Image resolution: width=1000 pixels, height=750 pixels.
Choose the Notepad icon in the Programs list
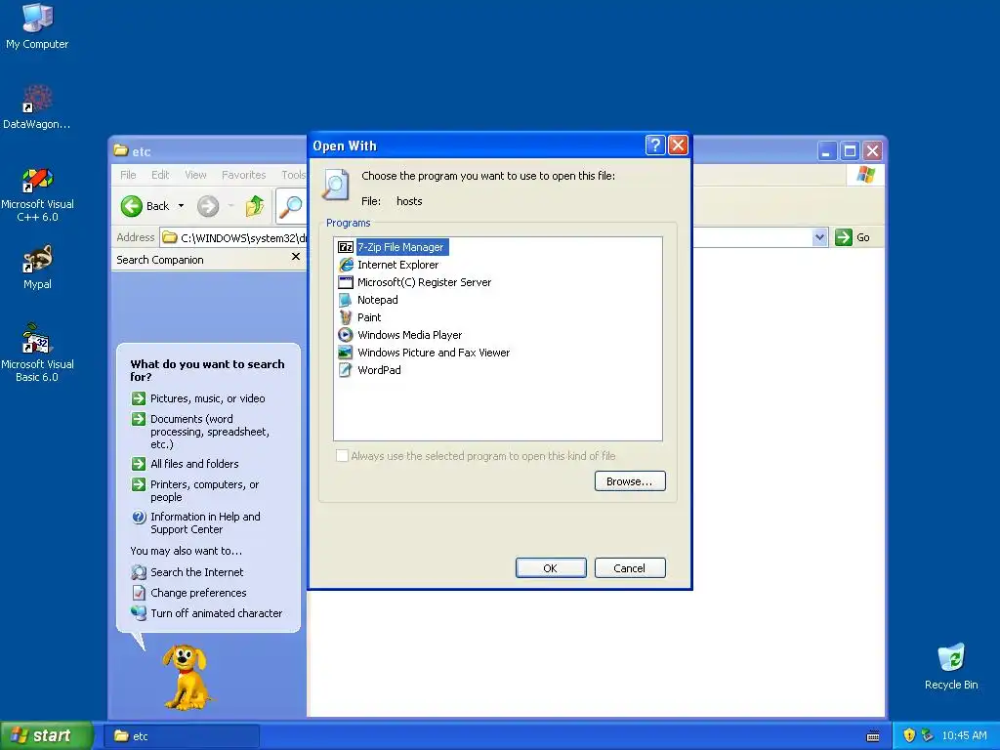(x=346, y=300)
